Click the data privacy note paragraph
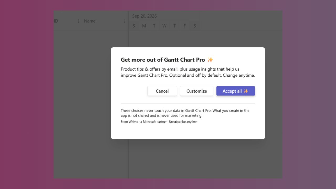Screen dimensions: 336x189 [185, 113]
